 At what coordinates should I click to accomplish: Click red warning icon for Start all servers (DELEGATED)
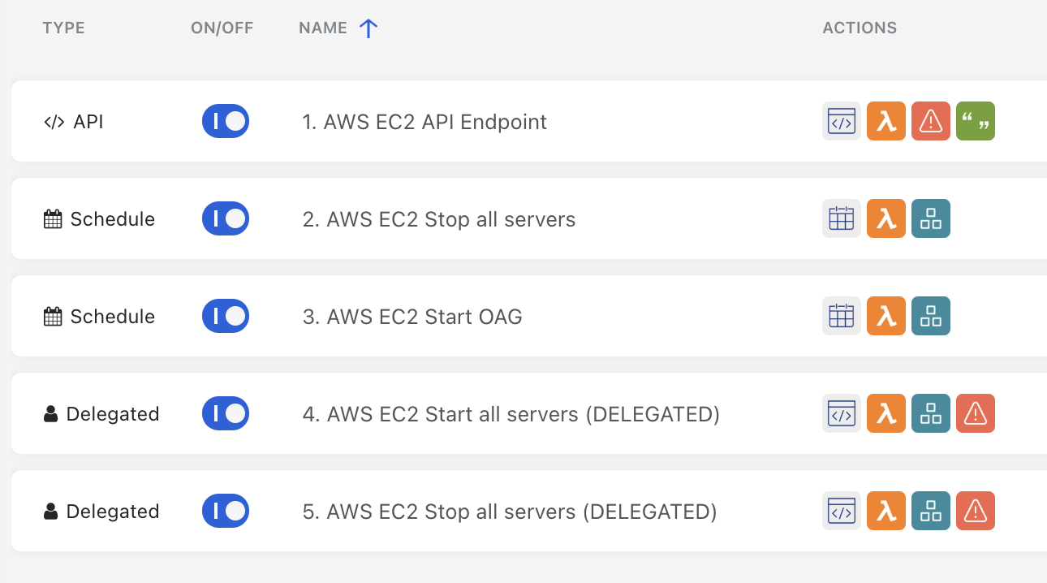point(975,414)
